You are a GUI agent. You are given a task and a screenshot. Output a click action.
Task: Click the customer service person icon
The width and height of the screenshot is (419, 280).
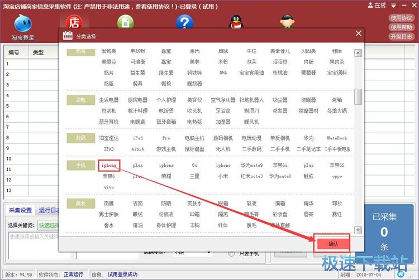[287, 22]
